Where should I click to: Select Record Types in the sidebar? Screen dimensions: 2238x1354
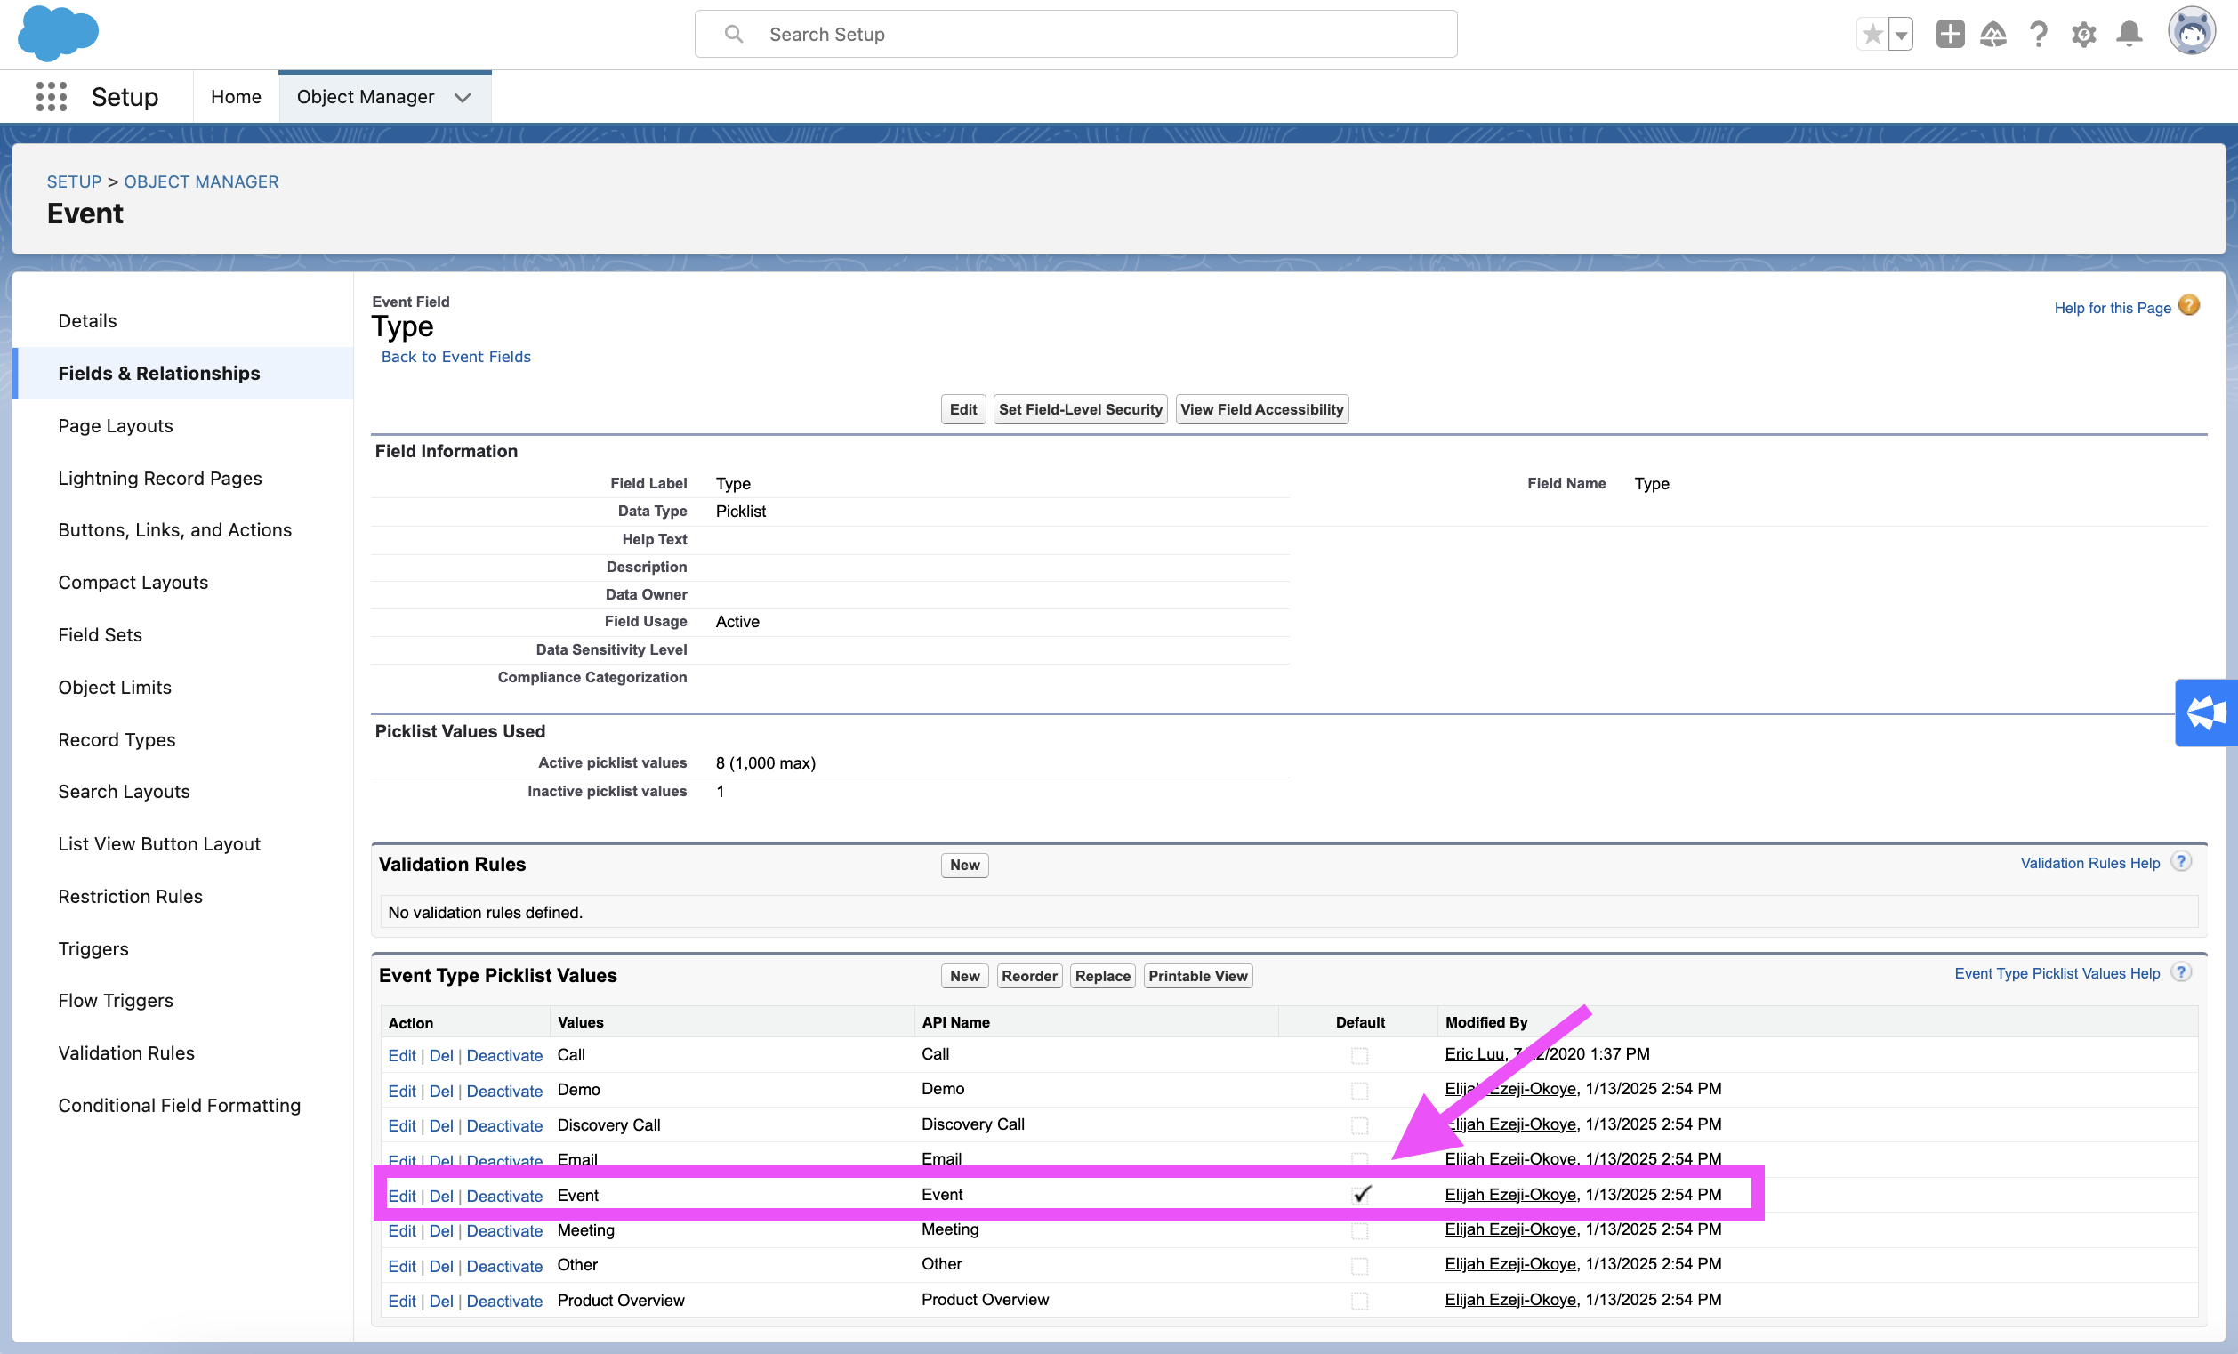tap(117, 739)
